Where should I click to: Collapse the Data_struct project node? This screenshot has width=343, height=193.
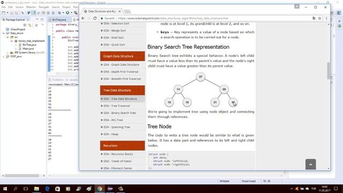point(4,33)
